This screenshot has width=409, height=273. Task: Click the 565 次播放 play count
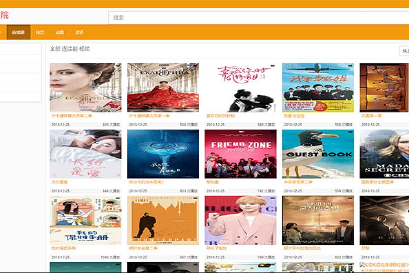click(344, 125)
